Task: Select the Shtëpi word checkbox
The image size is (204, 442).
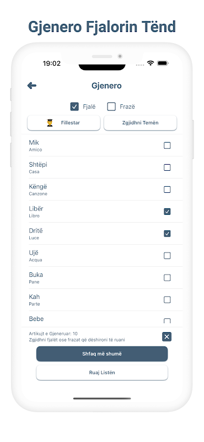Action: tap(167, 167)
